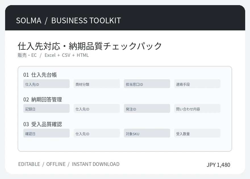Click the 記録日 field chip

click(46, 108)
